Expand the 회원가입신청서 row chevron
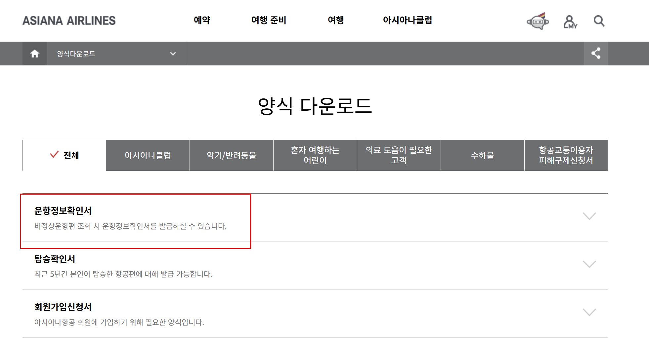This screenshot has width=649, height=338. tap(589, 312)
